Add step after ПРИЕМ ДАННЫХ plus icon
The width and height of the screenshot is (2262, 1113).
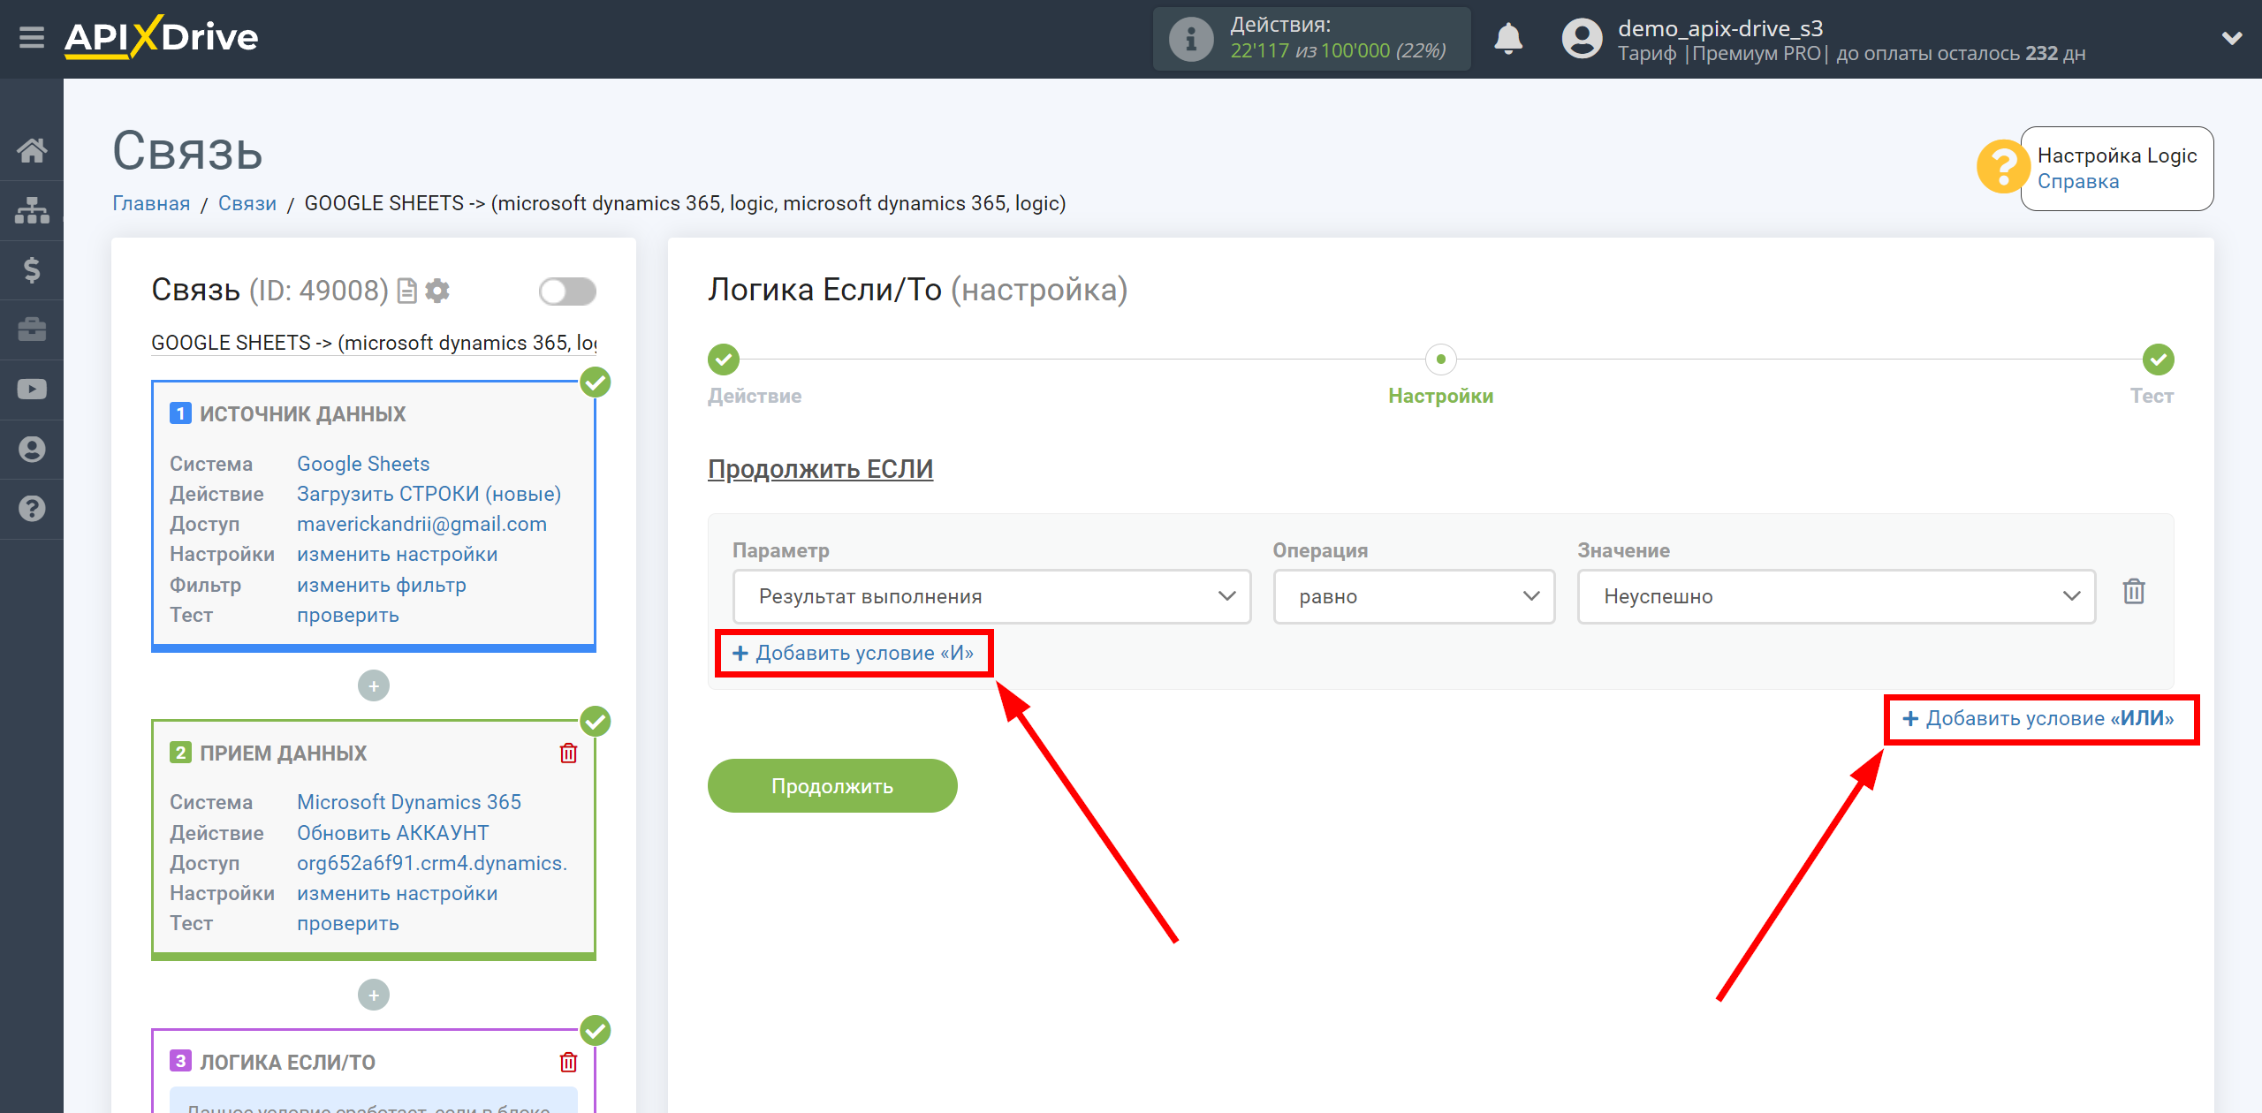[x=374, y=995]
